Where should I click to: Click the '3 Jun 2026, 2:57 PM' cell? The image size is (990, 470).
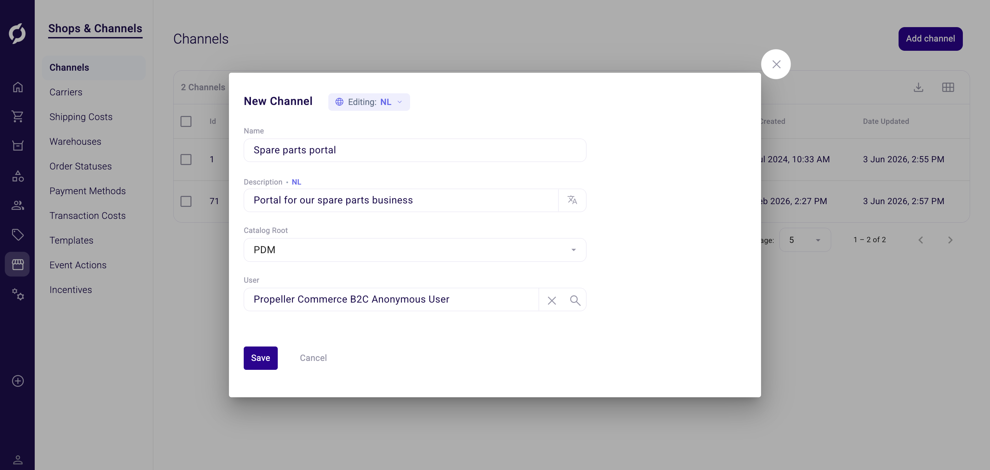(903, 201)
